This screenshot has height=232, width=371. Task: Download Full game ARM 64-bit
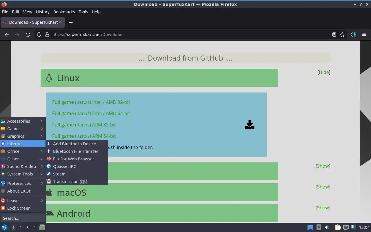[84, 136]
